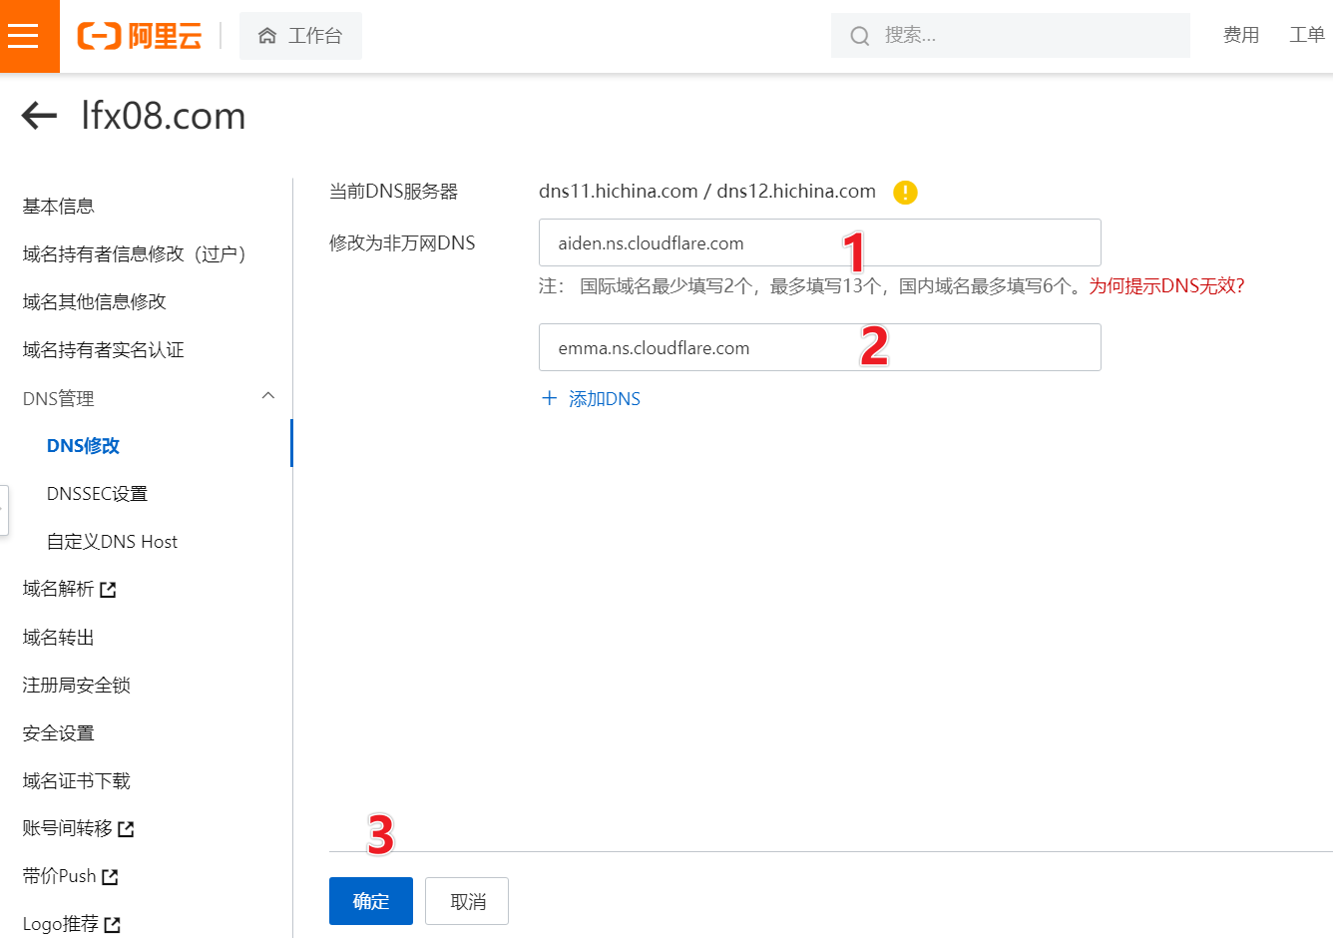Click the 取消 cancel button
The image size is (1333, 938).
click(x=467, y=901)
